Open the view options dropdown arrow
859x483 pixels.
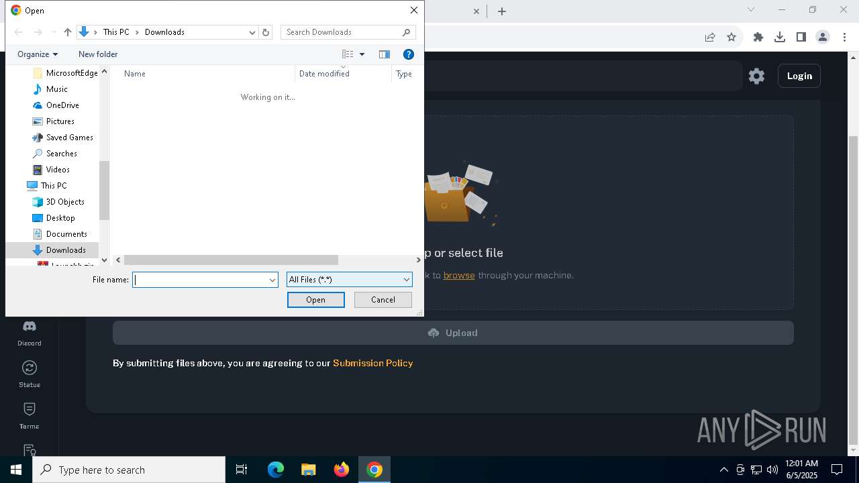click(362, 54)
